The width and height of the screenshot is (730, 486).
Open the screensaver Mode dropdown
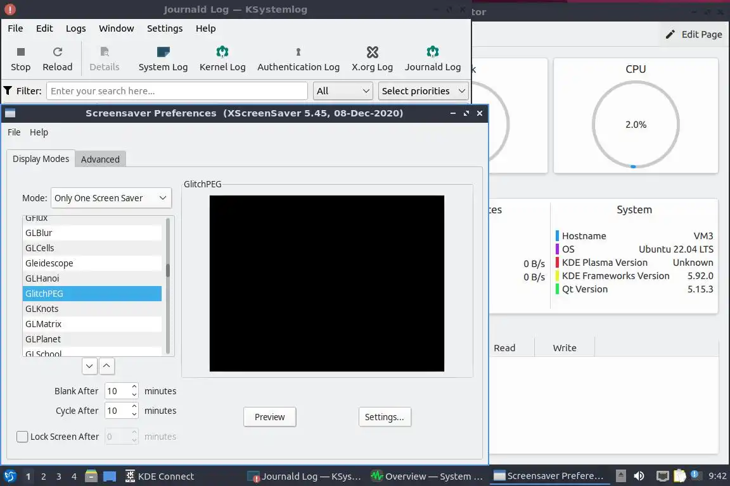tap(111, 198)
